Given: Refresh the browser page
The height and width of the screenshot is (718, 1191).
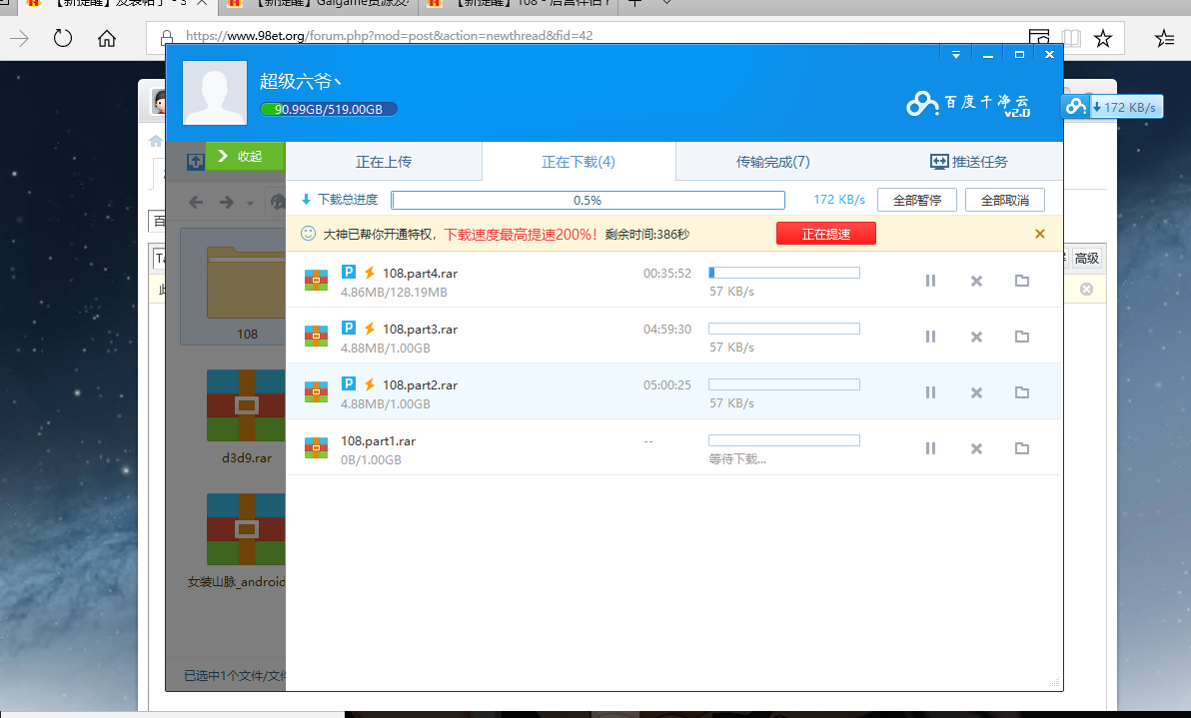Looking at the screenshot, I should pyautogui.click(x=63, y=37).
